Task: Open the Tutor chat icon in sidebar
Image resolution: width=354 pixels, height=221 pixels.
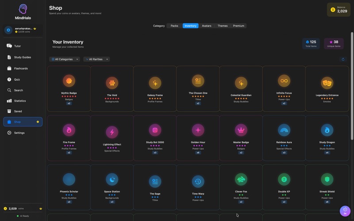Action: 9,46
